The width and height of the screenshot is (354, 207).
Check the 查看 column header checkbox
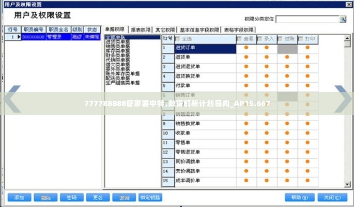[x=239, y=39]
